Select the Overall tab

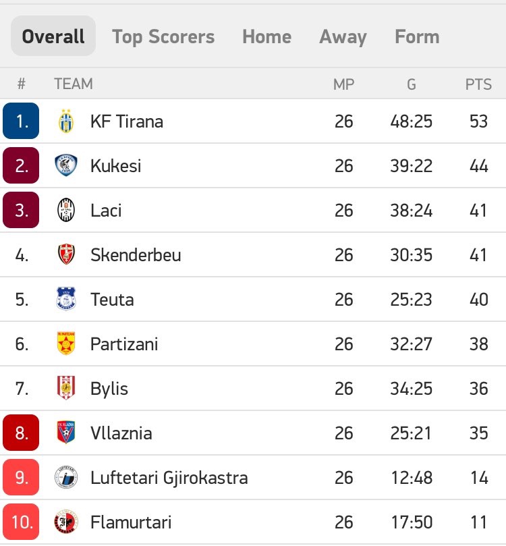[53, 36]
